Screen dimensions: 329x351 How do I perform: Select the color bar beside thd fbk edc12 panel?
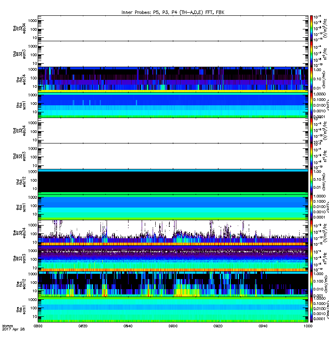point(311,182)
